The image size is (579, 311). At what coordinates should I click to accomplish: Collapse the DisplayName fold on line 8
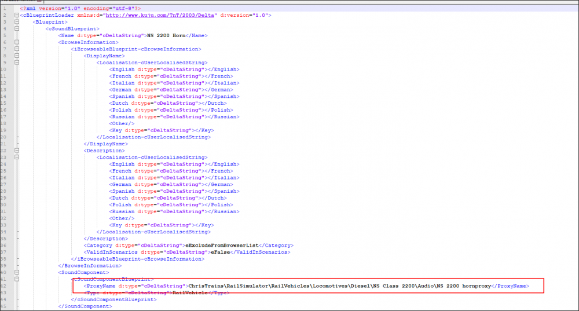coord(16,56)
